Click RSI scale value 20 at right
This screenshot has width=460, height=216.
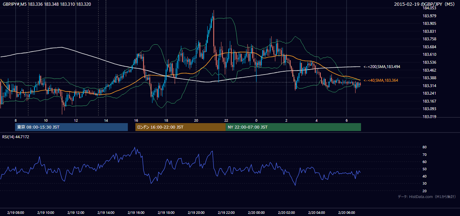[x=424, y=191]
